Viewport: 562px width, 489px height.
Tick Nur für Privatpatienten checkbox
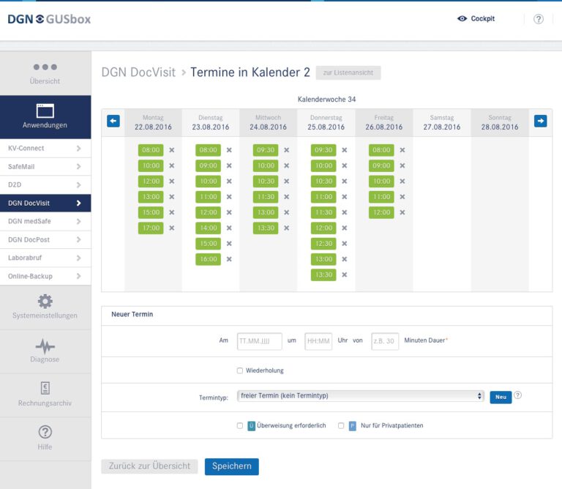(341, 425)
